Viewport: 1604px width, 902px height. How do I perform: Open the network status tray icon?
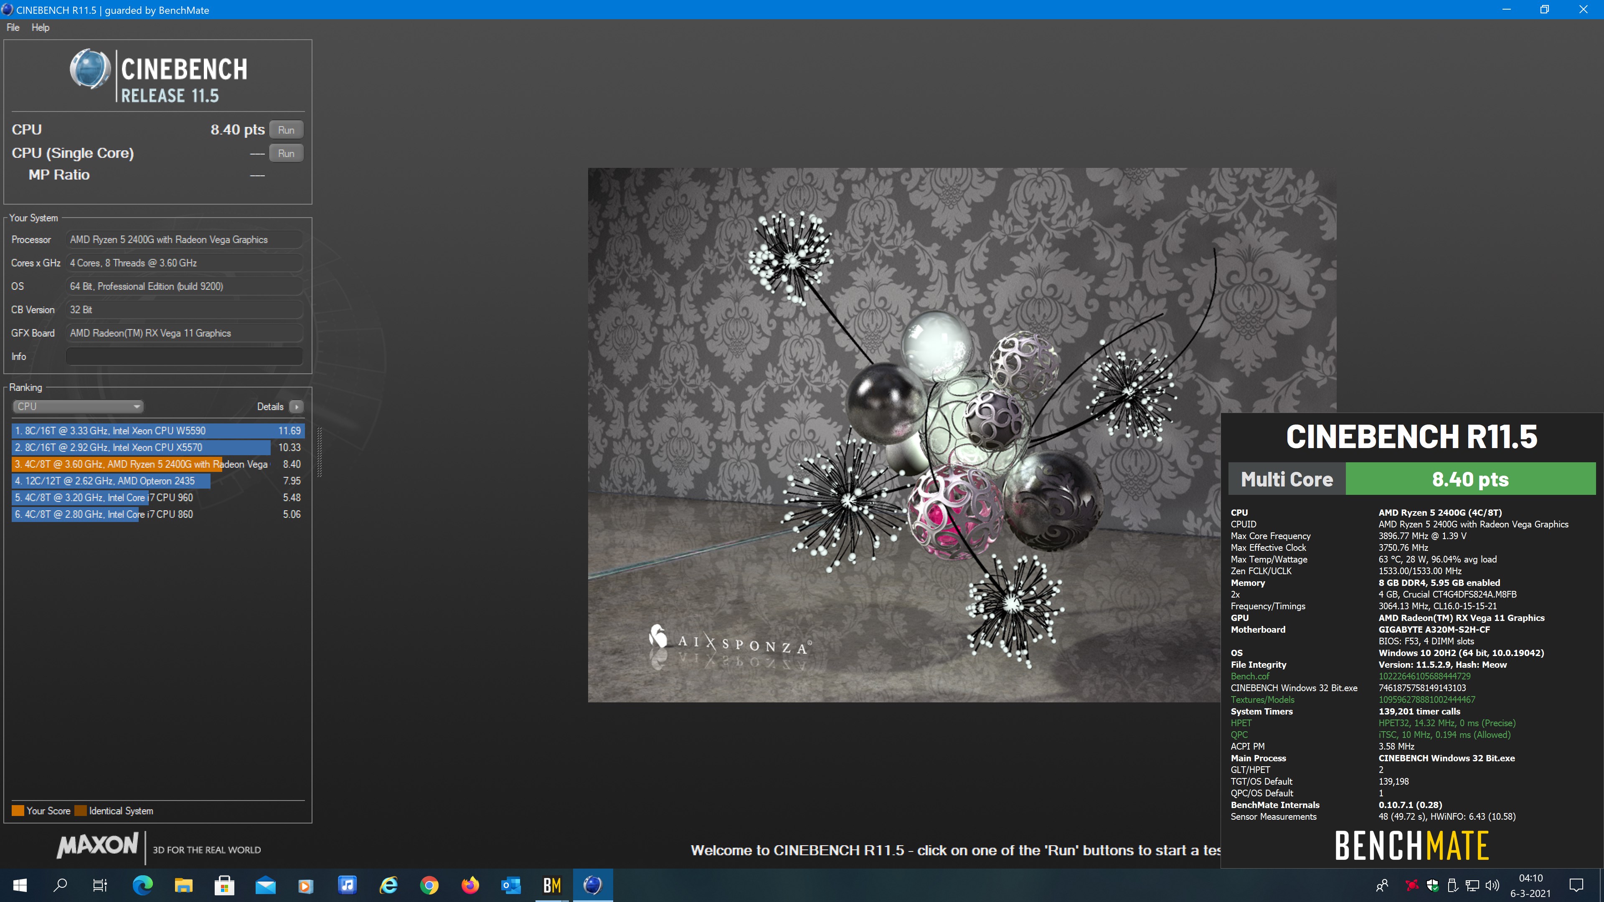point(1472,885)
